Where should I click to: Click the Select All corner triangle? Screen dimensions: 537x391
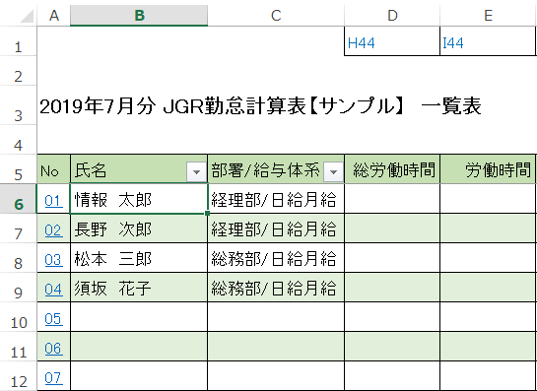26,16
